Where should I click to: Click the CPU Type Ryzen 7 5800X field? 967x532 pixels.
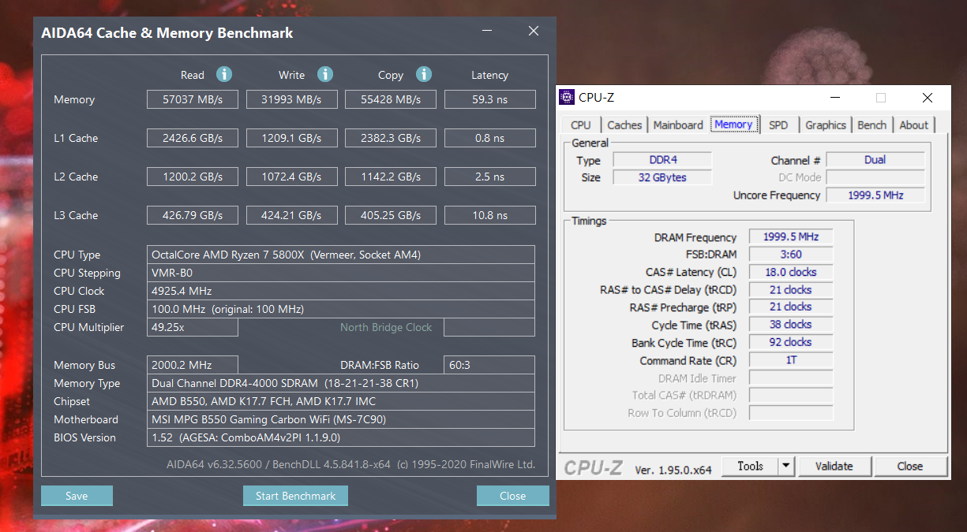pyautogui.click(x=341, y=255)
